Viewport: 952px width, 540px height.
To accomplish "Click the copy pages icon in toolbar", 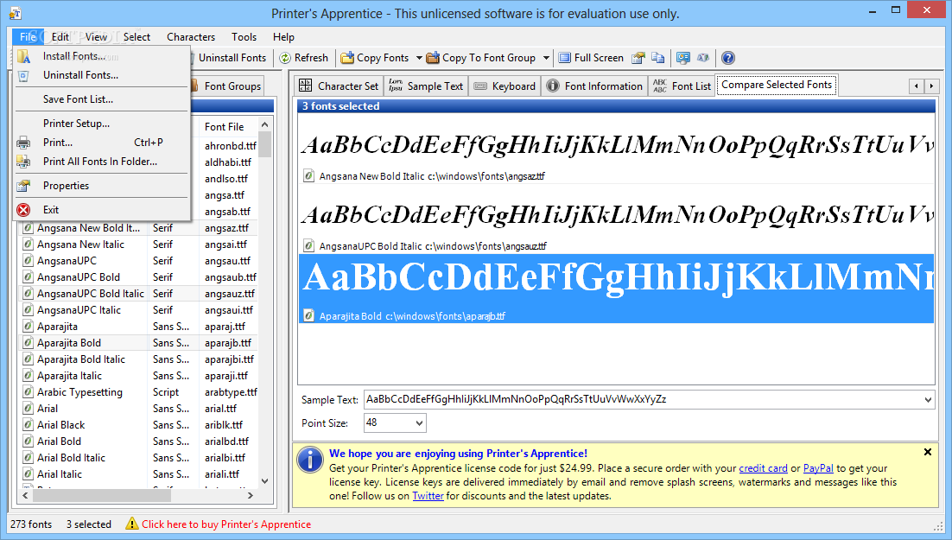I will click(x=657, y=58).
